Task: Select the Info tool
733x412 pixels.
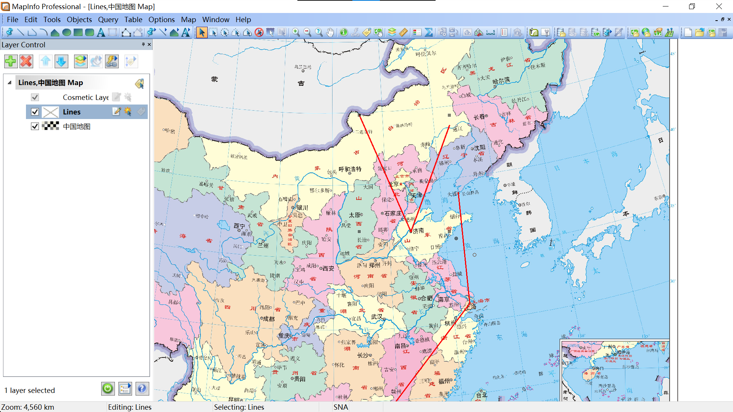Action: coord(343,32)
